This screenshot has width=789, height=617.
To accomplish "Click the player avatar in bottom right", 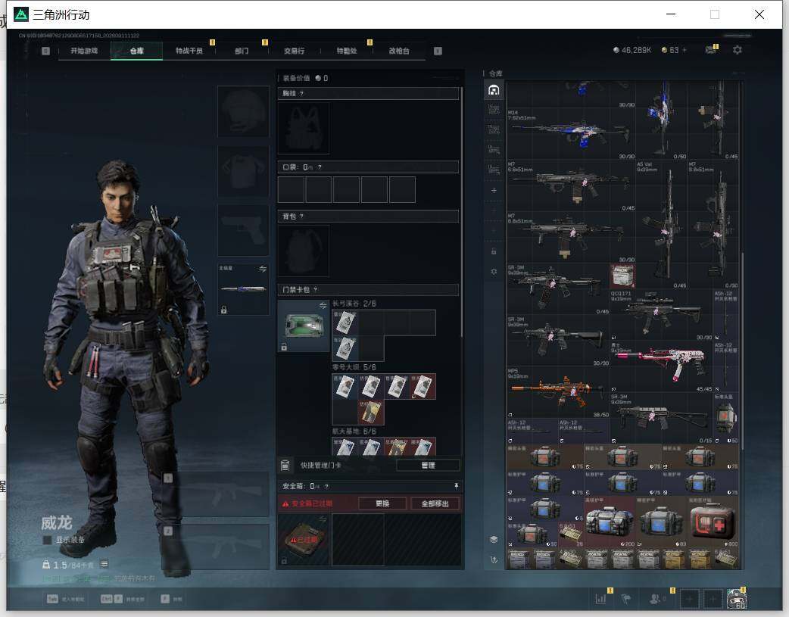I will click(x=737, y=598).
